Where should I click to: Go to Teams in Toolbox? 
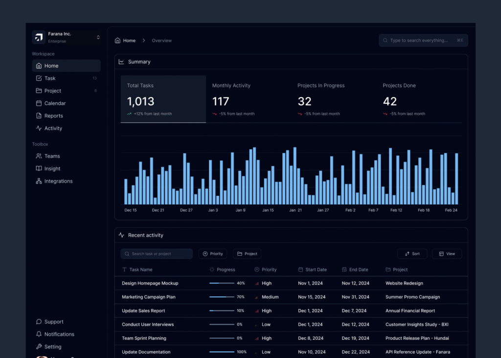click(52, 156)
